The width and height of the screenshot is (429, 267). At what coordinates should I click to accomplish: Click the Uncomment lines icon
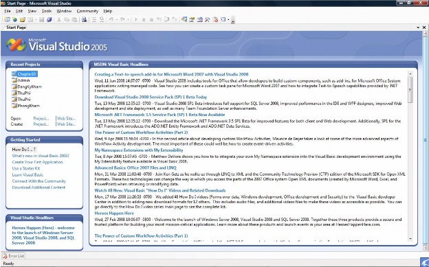pos(102,19)
